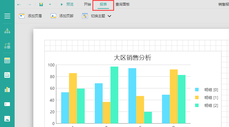The image size is (229, 127).
Task: Select the image tool in sidebar
Action: point(7,119)
